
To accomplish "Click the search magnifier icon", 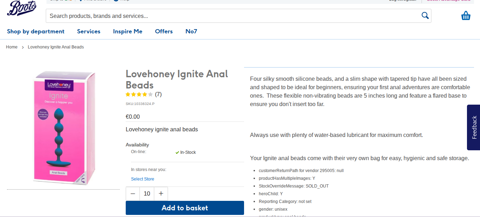I will click(425, 15).
